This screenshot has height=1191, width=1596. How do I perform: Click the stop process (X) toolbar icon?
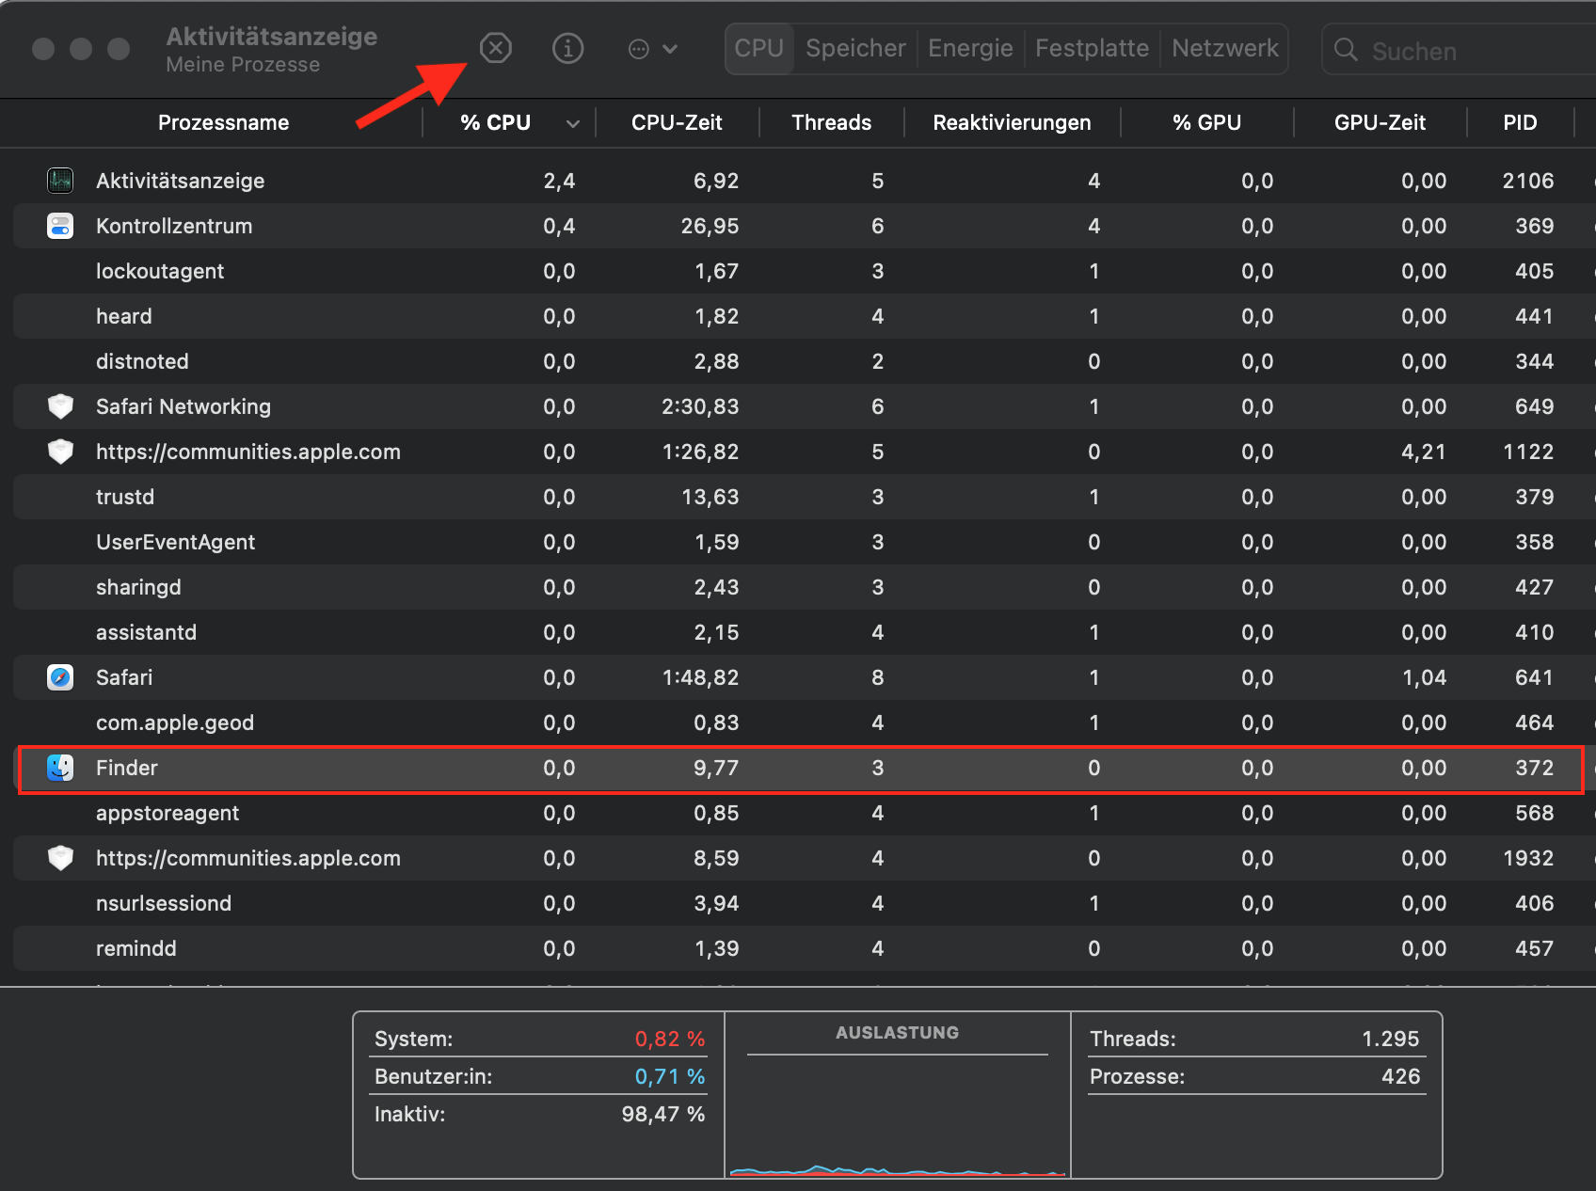click(x=495, y=48)
